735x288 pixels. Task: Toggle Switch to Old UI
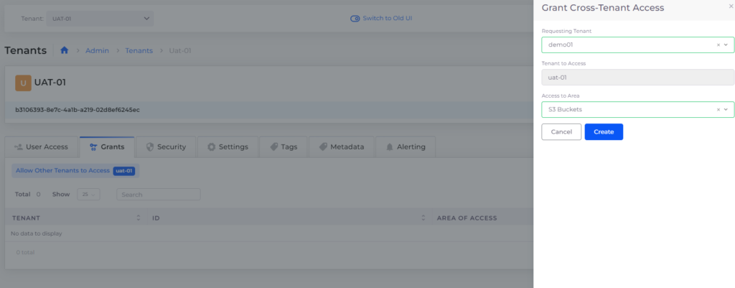point(355,18)
